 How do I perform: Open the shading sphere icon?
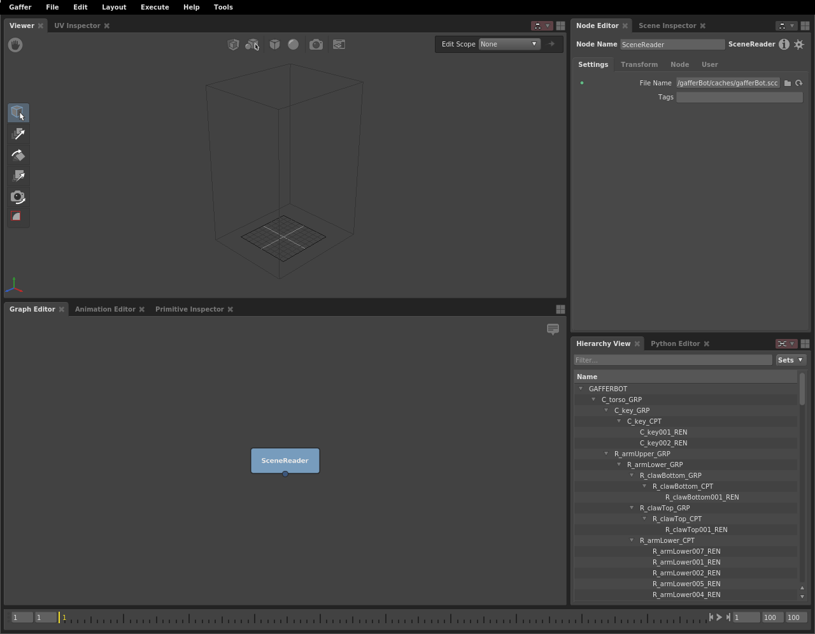(x=293, y=45)
